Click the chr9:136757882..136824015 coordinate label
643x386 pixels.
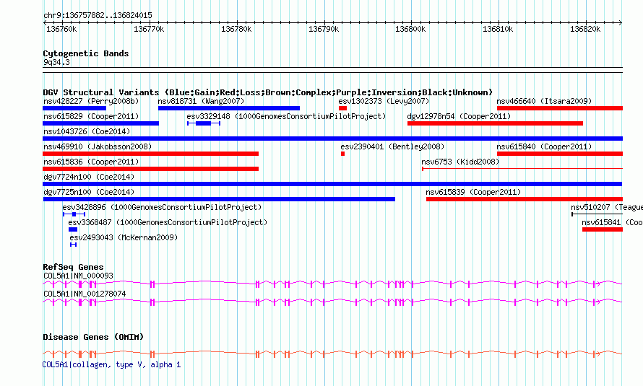pos(98,16)
